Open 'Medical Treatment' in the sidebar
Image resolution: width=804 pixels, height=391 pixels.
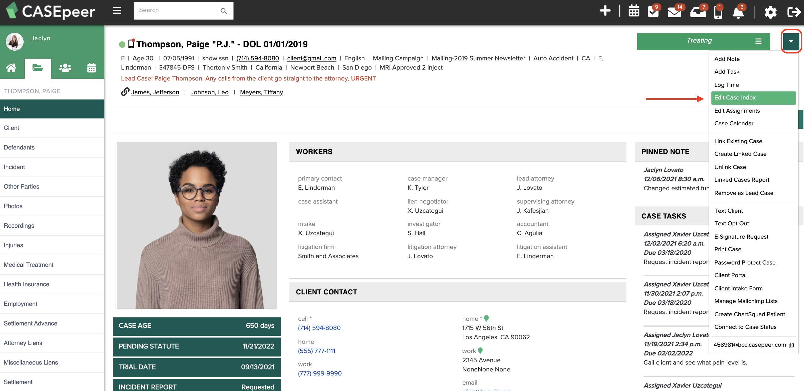point(28,264)
